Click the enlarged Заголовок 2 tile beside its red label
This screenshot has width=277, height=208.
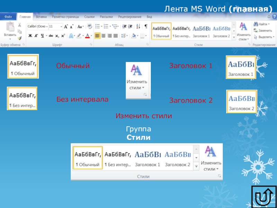pos(242,102)
